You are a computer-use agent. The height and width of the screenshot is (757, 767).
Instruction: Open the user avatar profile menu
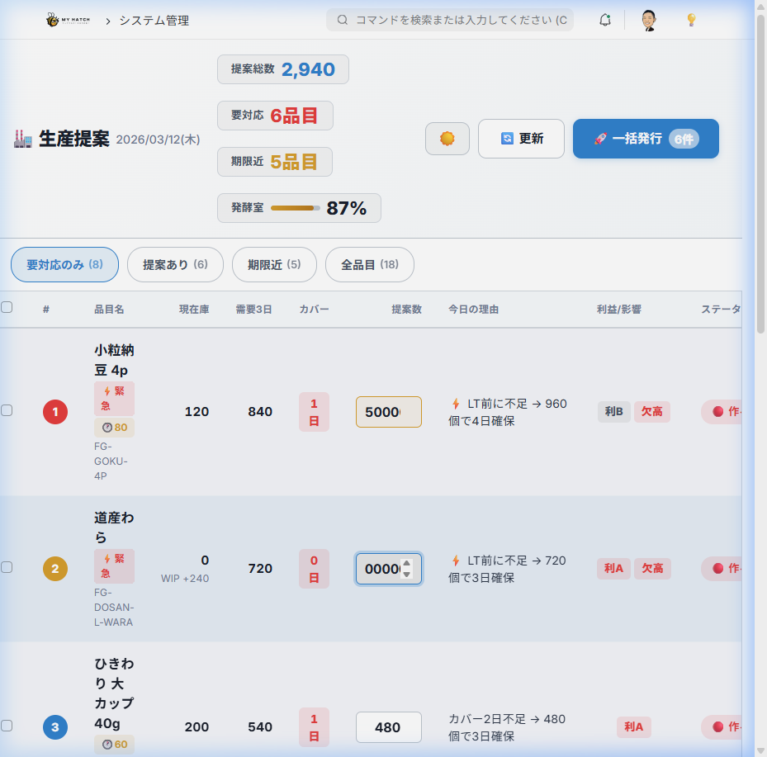click(x=649, y=20)
